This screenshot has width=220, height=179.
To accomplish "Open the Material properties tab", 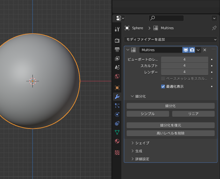I will (x=117, y=141).
